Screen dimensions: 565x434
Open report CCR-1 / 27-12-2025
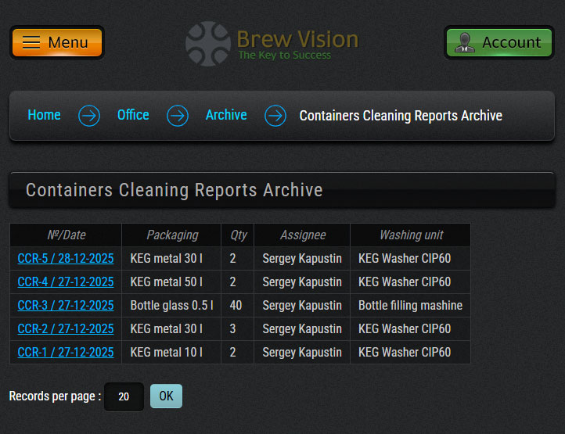point(66,352)
